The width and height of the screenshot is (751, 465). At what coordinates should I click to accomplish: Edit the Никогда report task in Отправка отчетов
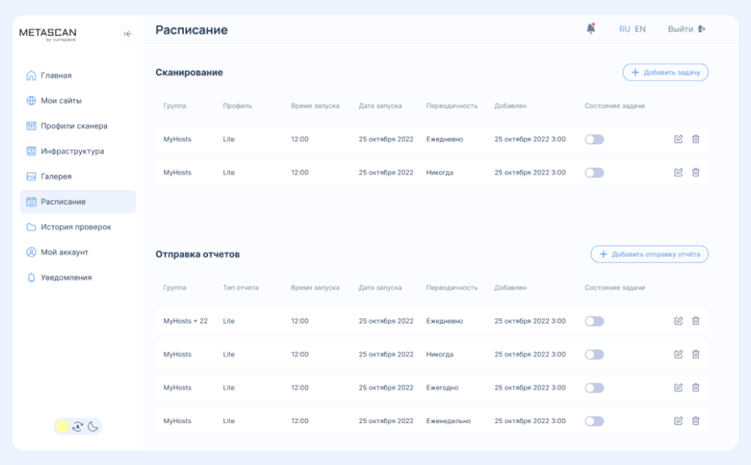[678, 354]
